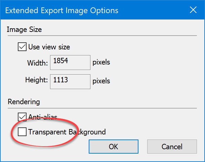Click the "Transparent Background" label text

pyautogui.click(x=67, y=132)
